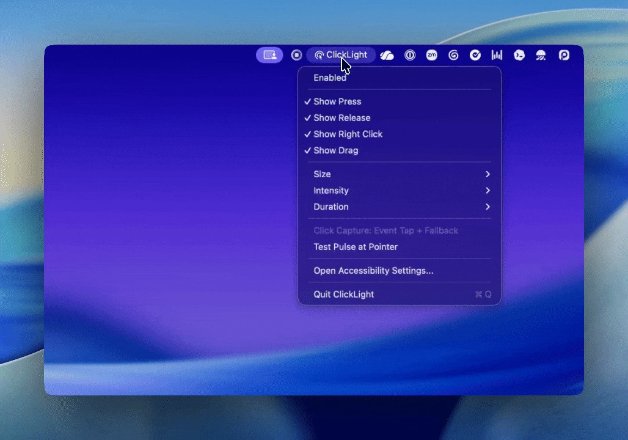Viewport: 628px width, 440px height.
Task: Click the terminal prompt blob menu bar icon
Action: (x=519, y=55)
